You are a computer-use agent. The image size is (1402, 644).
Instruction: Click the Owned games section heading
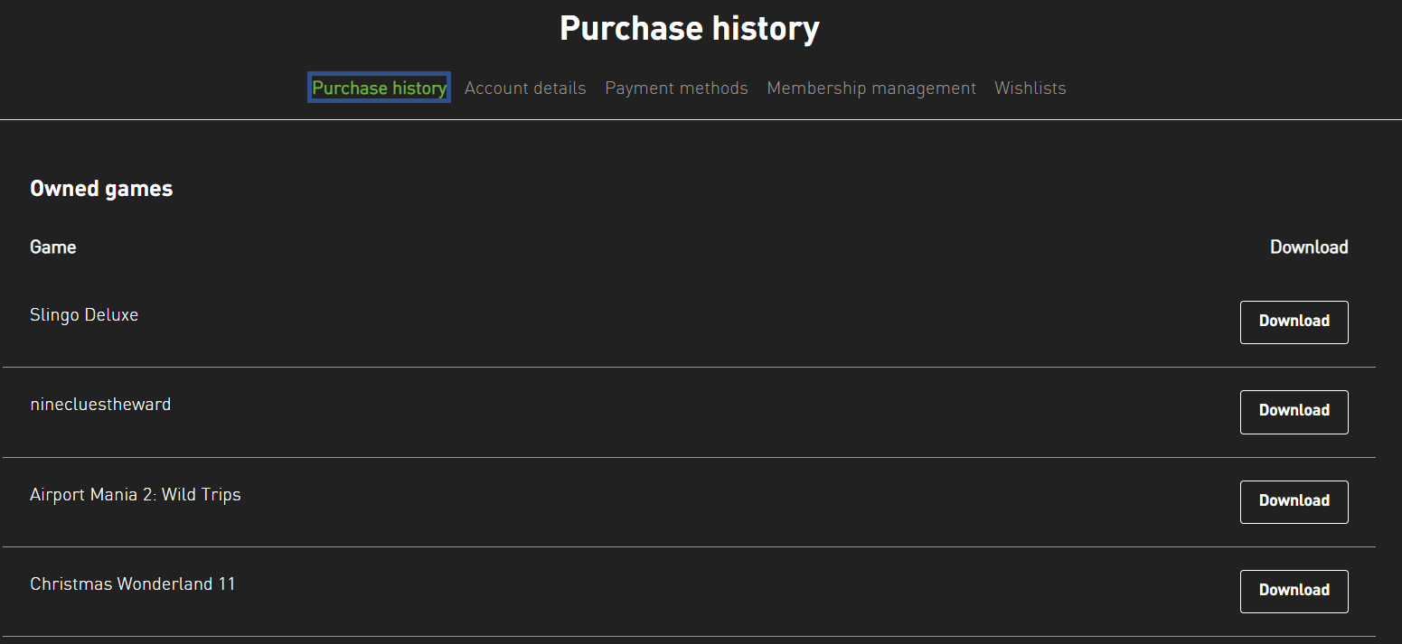pos(101,189)
